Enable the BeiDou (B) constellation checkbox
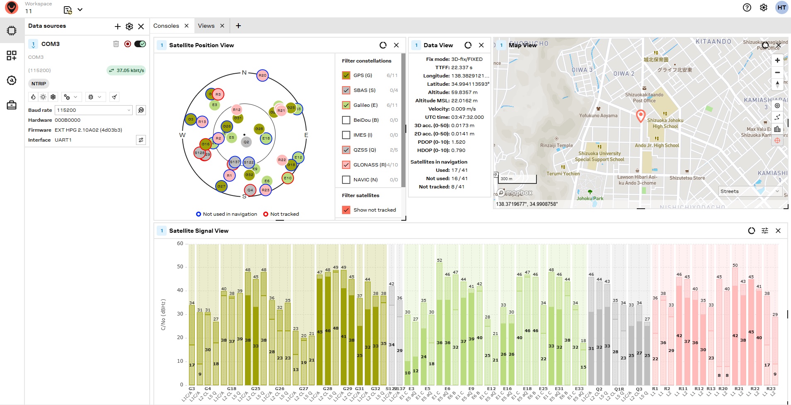791x405 pixels. pyautogui.click(x=346, y=120)
